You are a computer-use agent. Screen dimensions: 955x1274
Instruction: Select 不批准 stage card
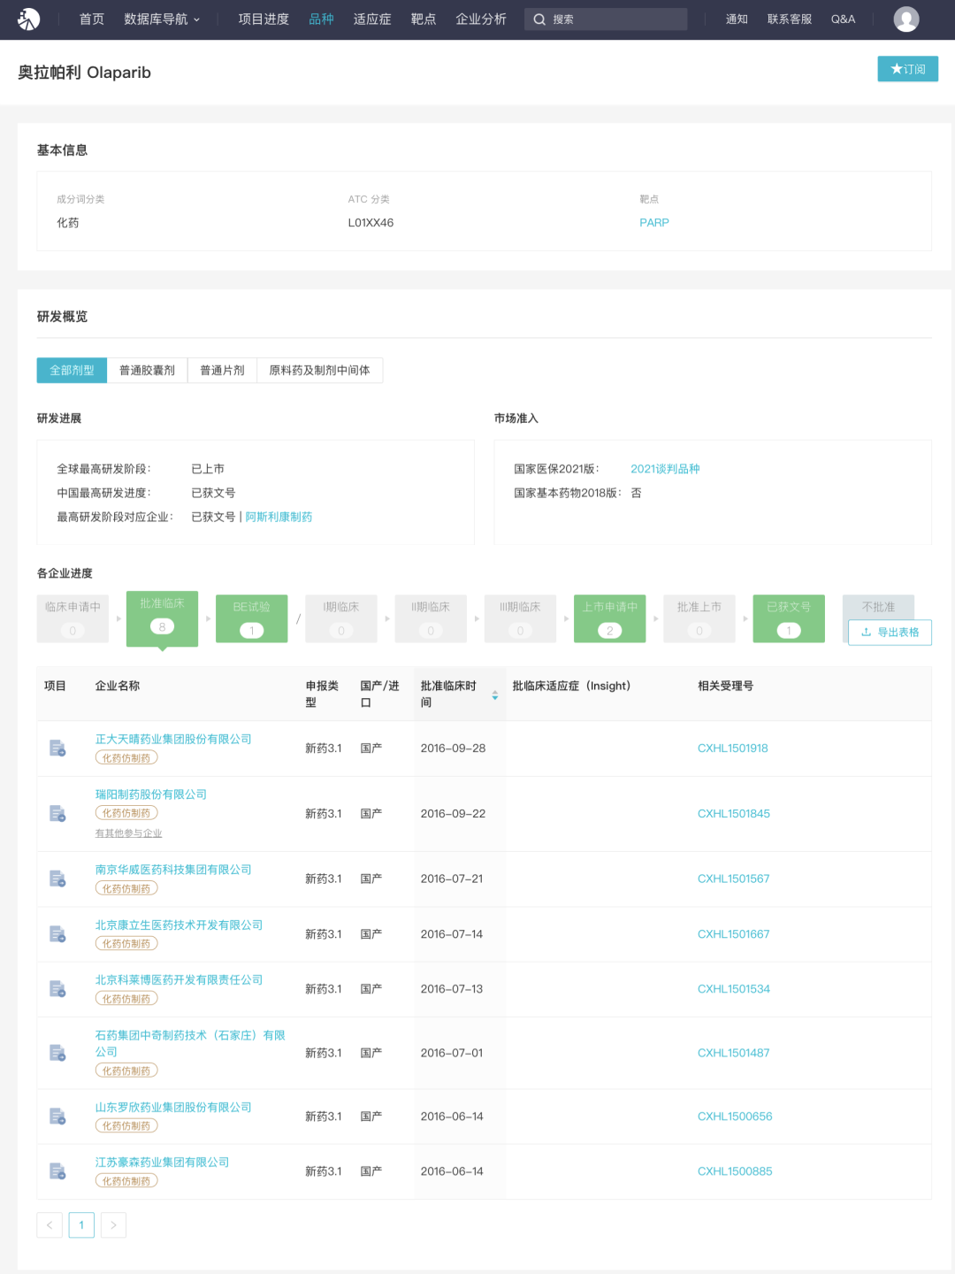pos(878,607)
